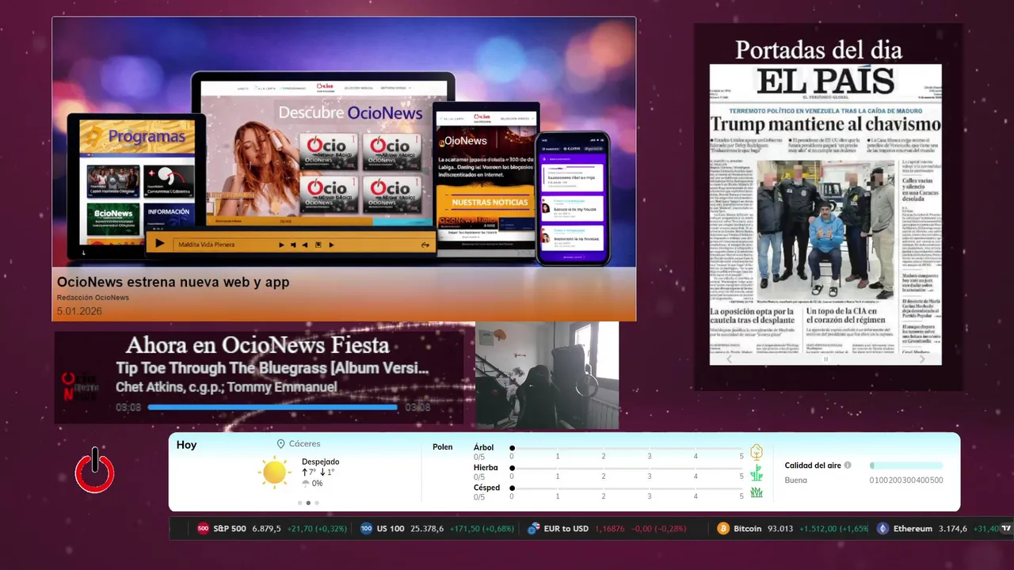Click the Hoy label in weather widget
The image size is (1014, 570).
click(x=186, y=445)
